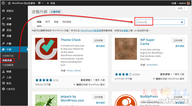The height and width of the screenshot is (106, 192).
Task: Open 外掛編輯器 submenu item
Action: [8, 65]
